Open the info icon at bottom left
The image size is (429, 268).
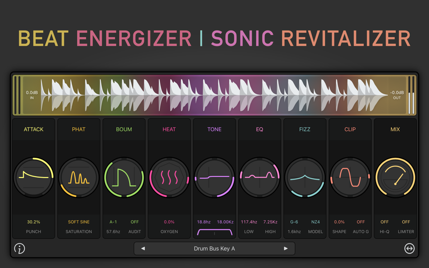[x=19, y=249]
